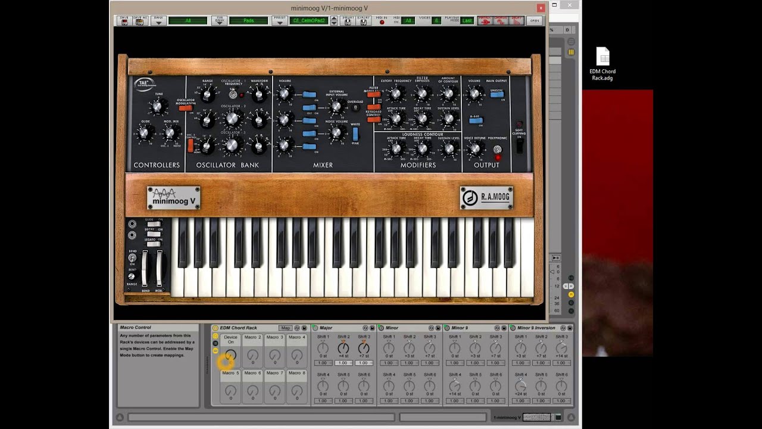
Task: Select EDM Chord Rack.adg desktop file
Action: click(602, 64)
